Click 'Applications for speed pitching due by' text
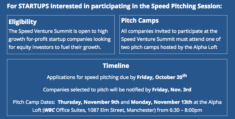Screen dimensions: 235x119 click(x=91, y=77)
